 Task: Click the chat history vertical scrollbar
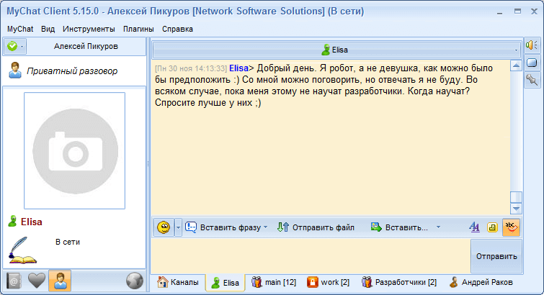click(x=515, y=130)
